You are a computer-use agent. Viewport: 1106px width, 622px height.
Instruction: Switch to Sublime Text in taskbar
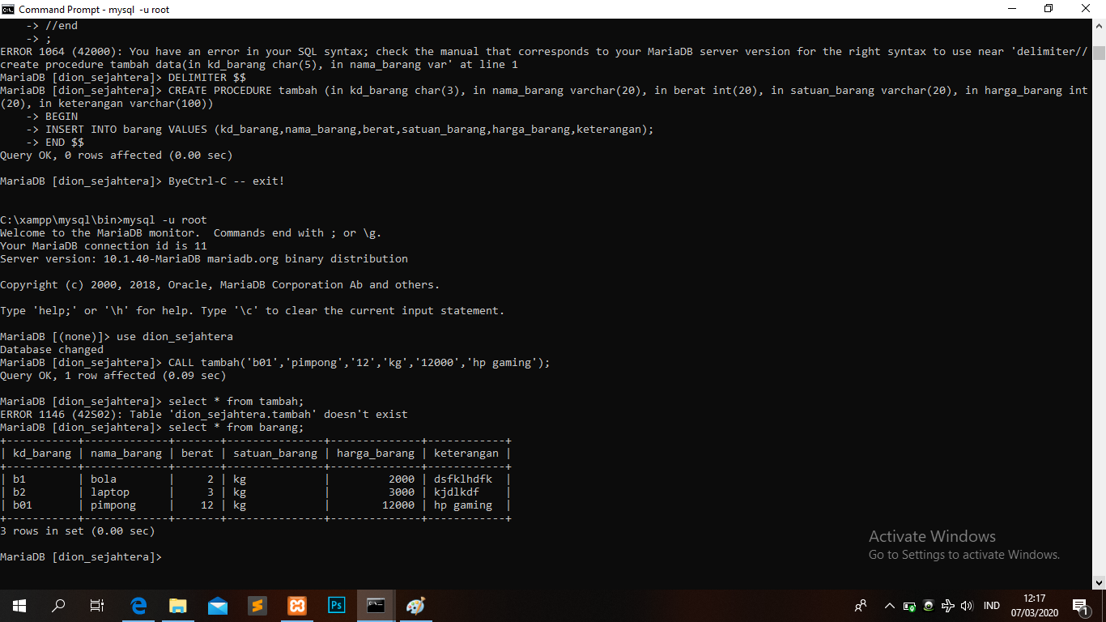point(257,605)
